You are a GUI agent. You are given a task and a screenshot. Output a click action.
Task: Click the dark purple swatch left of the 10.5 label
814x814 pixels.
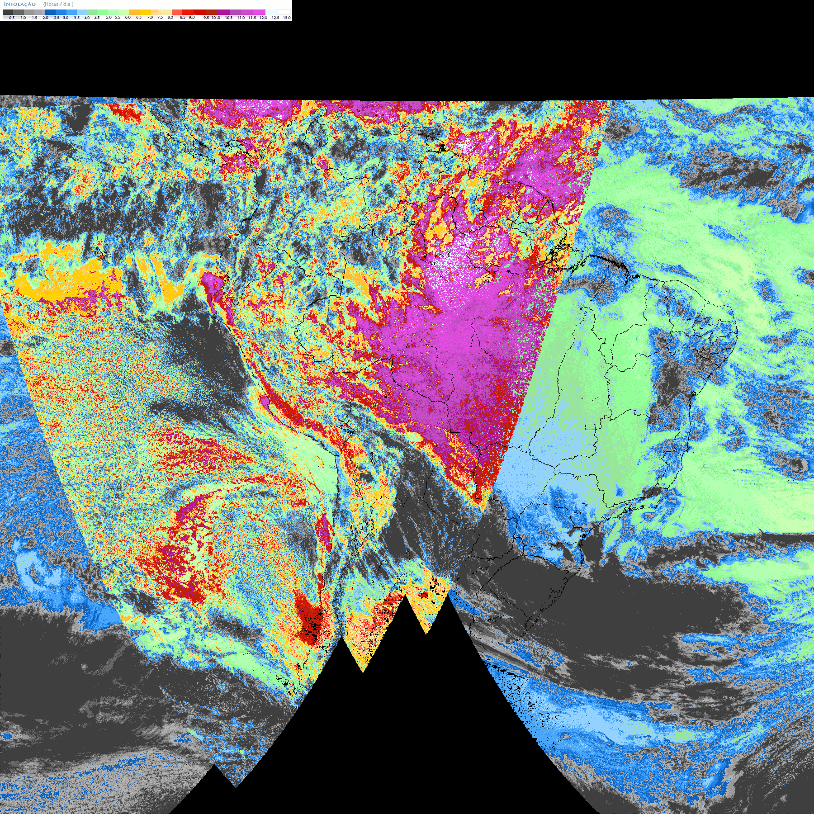point(223,12)
